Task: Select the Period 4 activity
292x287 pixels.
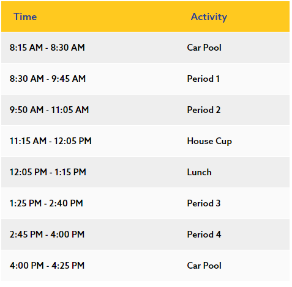Action: (x=204, y=234)
